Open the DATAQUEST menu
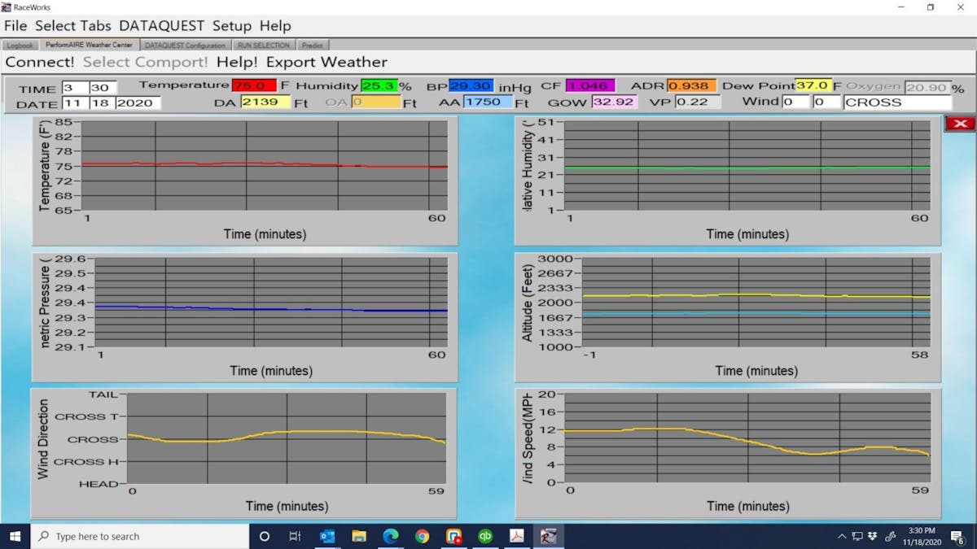The height and width of the screenshot is (549, 977). (x=163, y=26)
